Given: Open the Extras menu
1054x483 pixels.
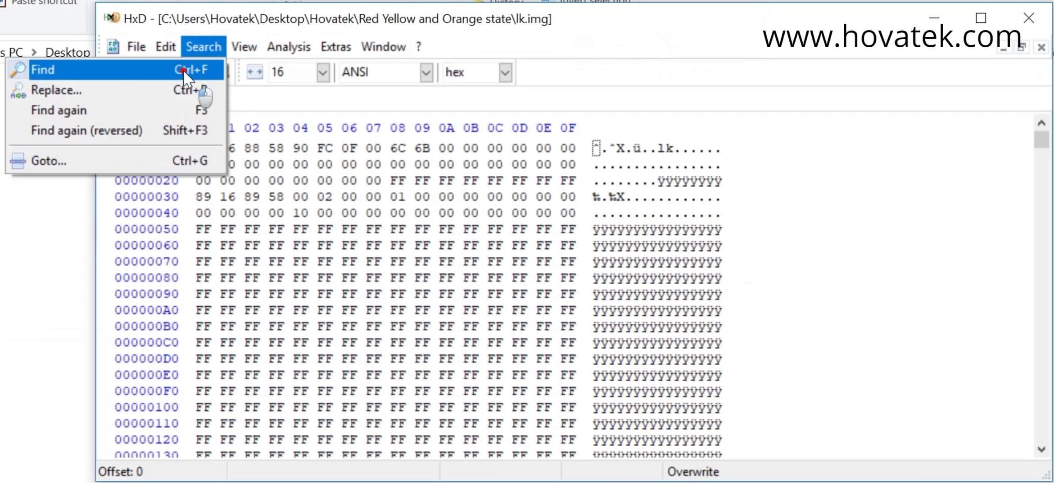Looking at the screenshot, I should click(x=335, y=46).
